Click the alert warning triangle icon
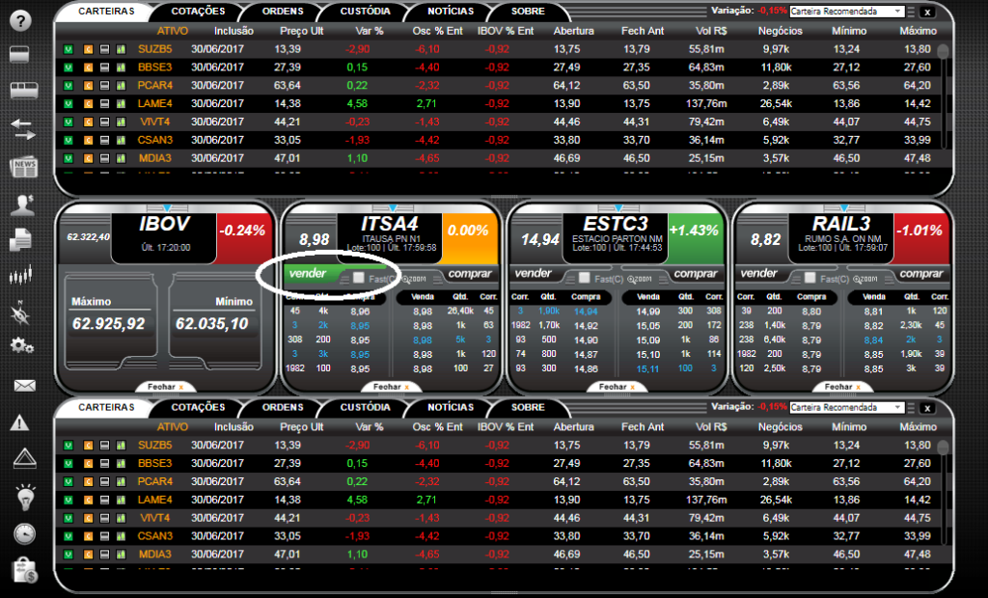Image resolution: width=988 pixels, height=598 pixels. click(x=20, y=422)
